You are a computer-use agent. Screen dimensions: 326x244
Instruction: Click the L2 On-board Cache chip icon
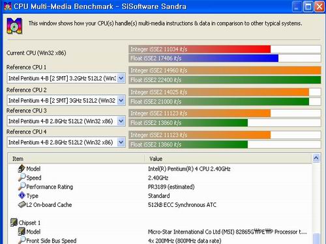coord(22,204)
